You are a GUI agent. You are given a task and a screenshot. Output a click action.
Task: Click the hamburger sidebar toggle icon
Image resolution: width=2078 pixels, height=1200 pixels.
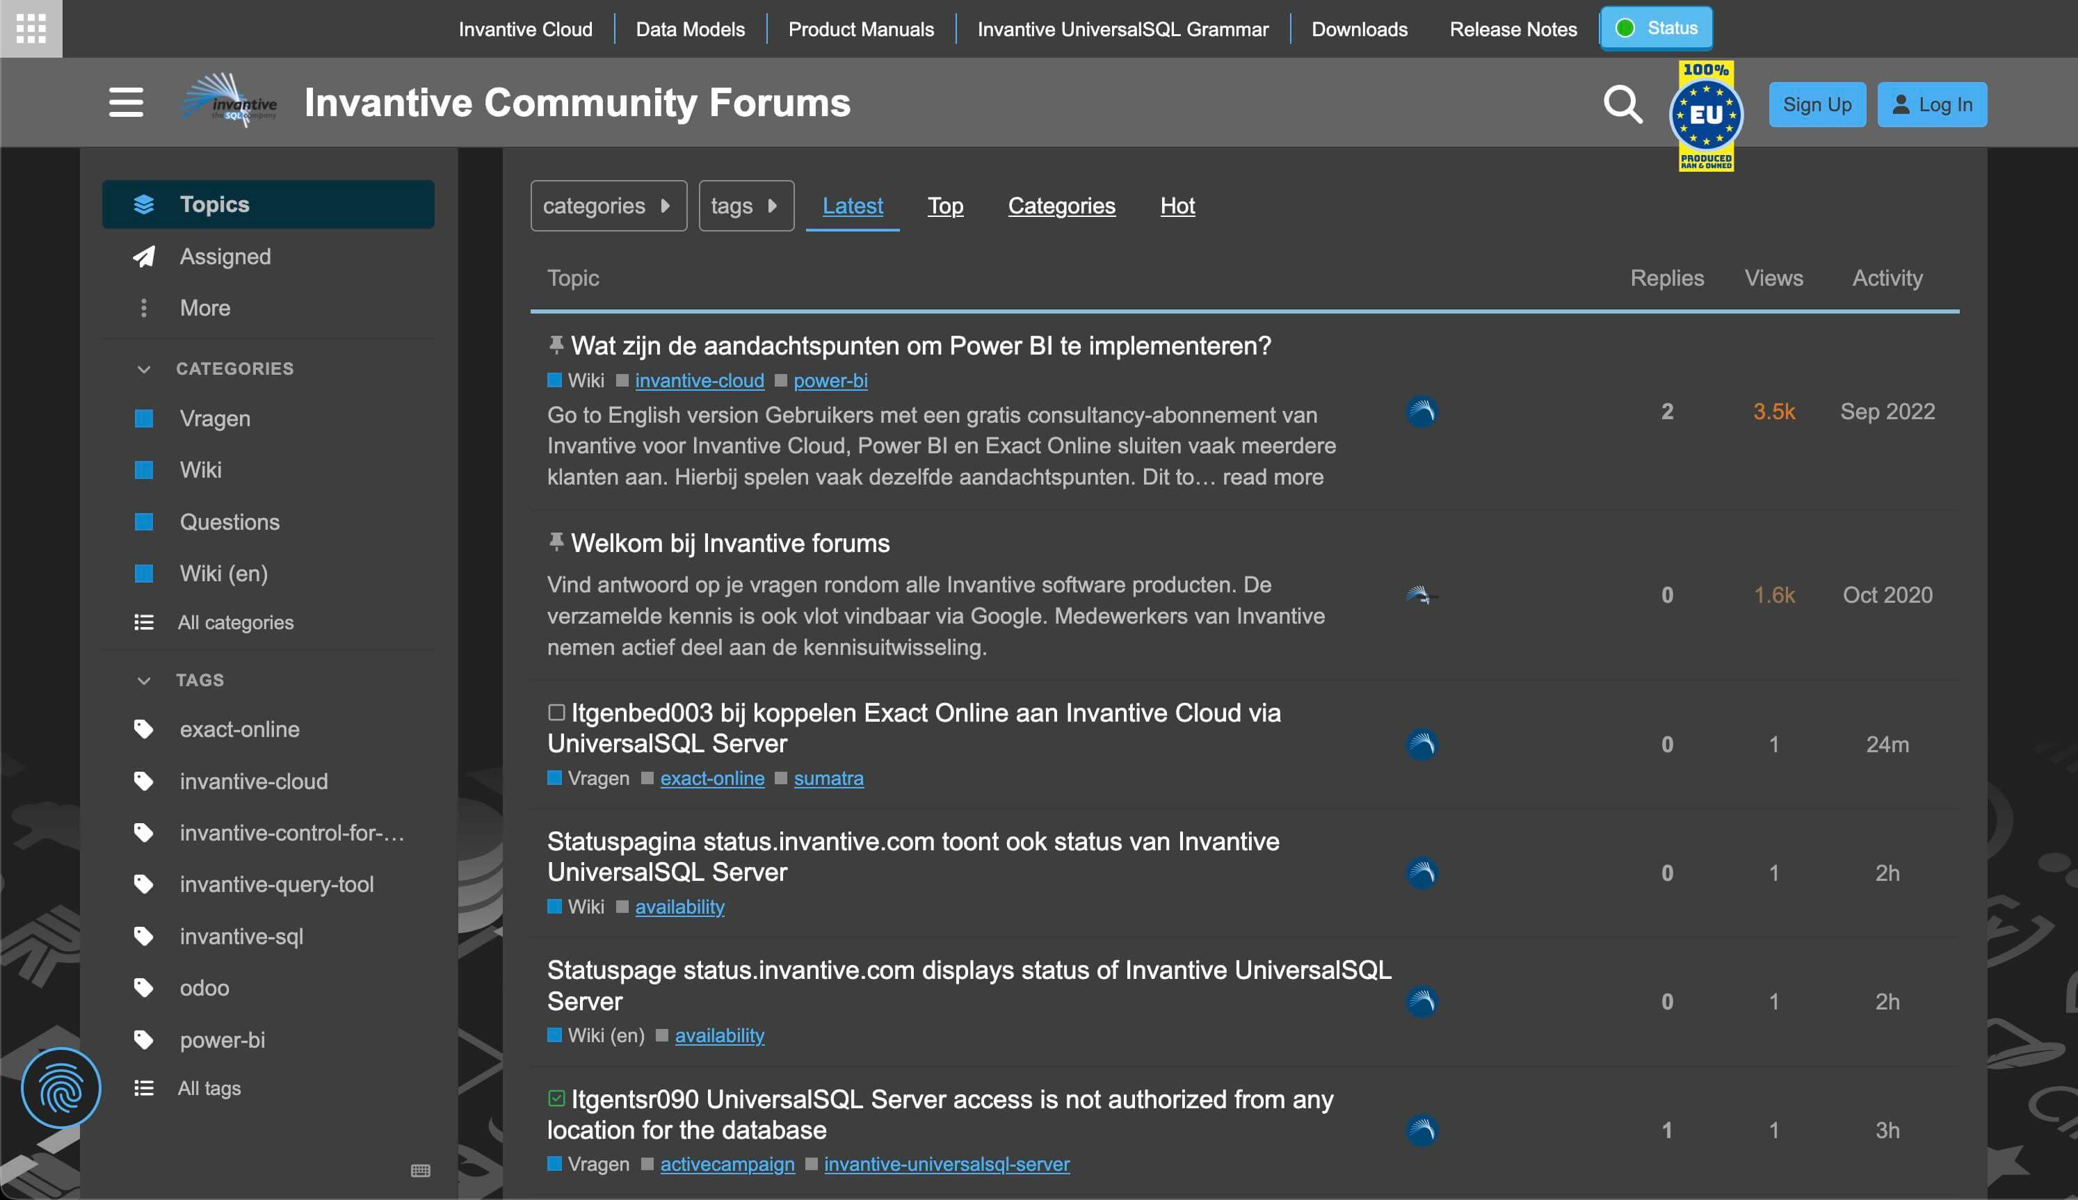(125, 103)
